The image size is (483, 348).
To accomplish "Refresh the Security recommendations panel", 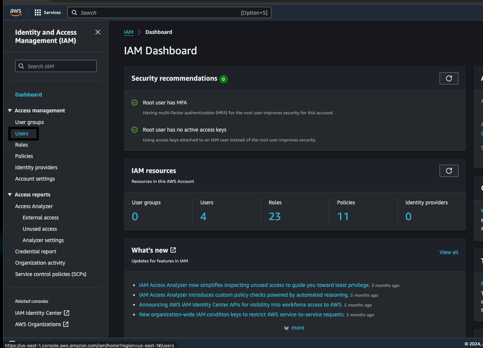I will [x=449, y=78].
